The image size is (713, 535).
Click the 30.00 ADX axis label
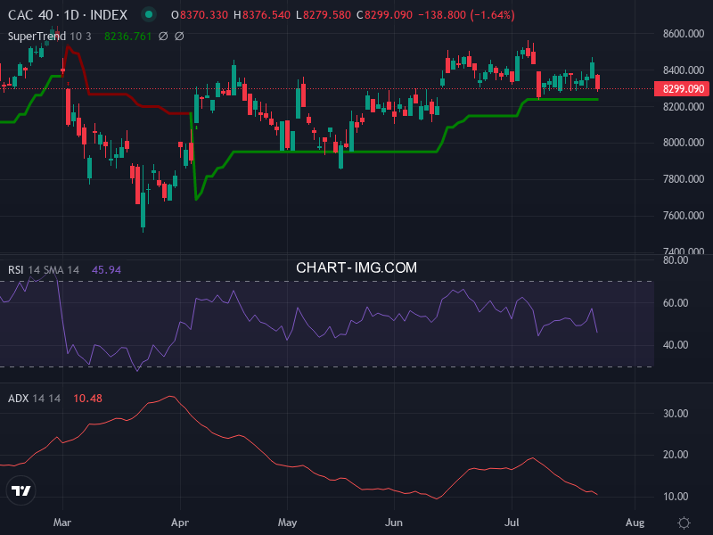pos(676,413)
